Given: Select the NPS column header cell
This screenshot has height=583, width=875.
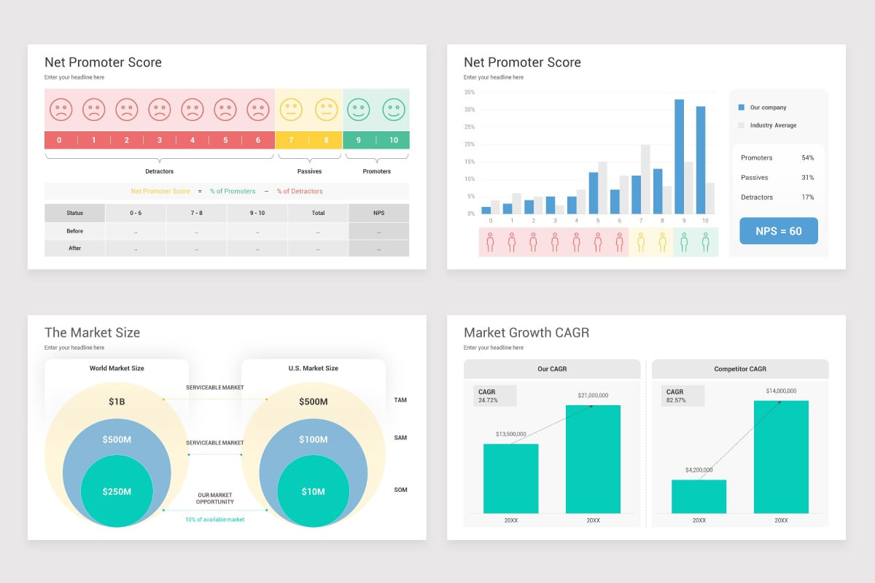Looking at the screenshot, I should coord(379,213).
